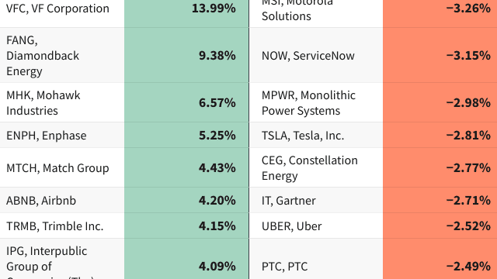Viewport: 497px width, 279px height.
Task: Click MHK, Mohawk Industries entry
Action: click(x=62, y=103)
